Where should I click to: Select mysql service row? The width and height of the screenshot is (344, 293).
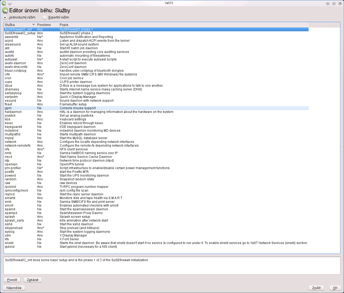click(x=156, y=138)
